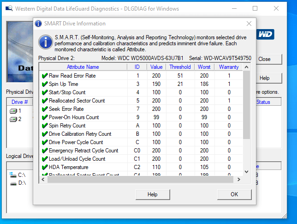Select the Raw Read Error Rate row text
This screenshot has height=224, width=297.
[72, 76]
